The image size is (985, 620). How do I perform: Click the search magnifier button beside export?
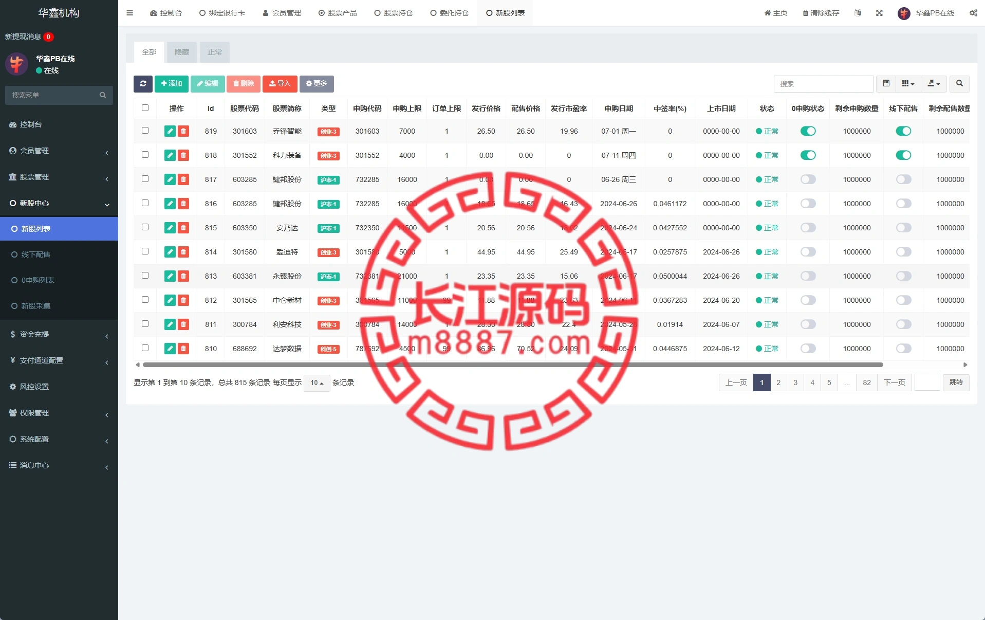click(x=959, y=84)
